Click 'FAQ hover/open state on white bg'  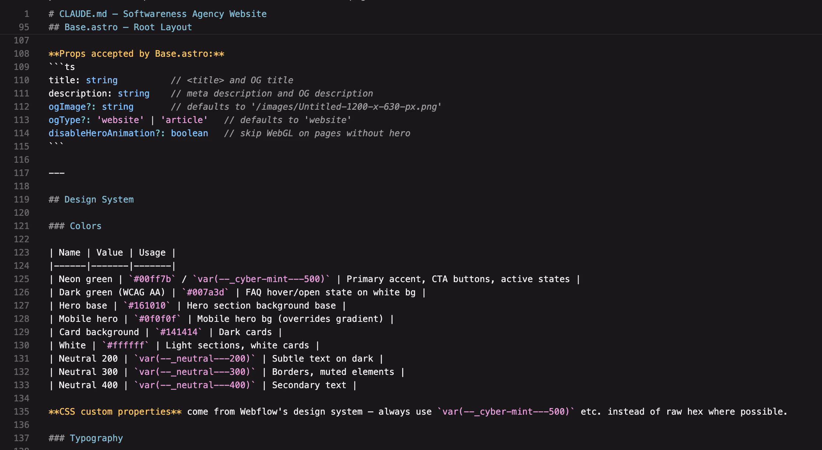coord(331,292)
